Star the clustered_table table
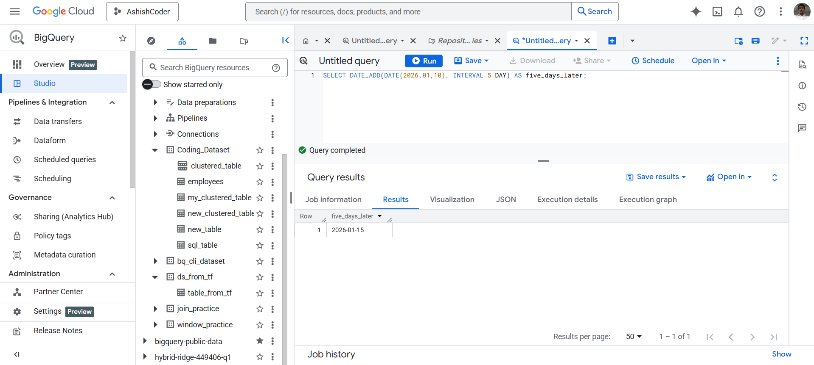This screenshot has width=814, height=365. [260, 166]
